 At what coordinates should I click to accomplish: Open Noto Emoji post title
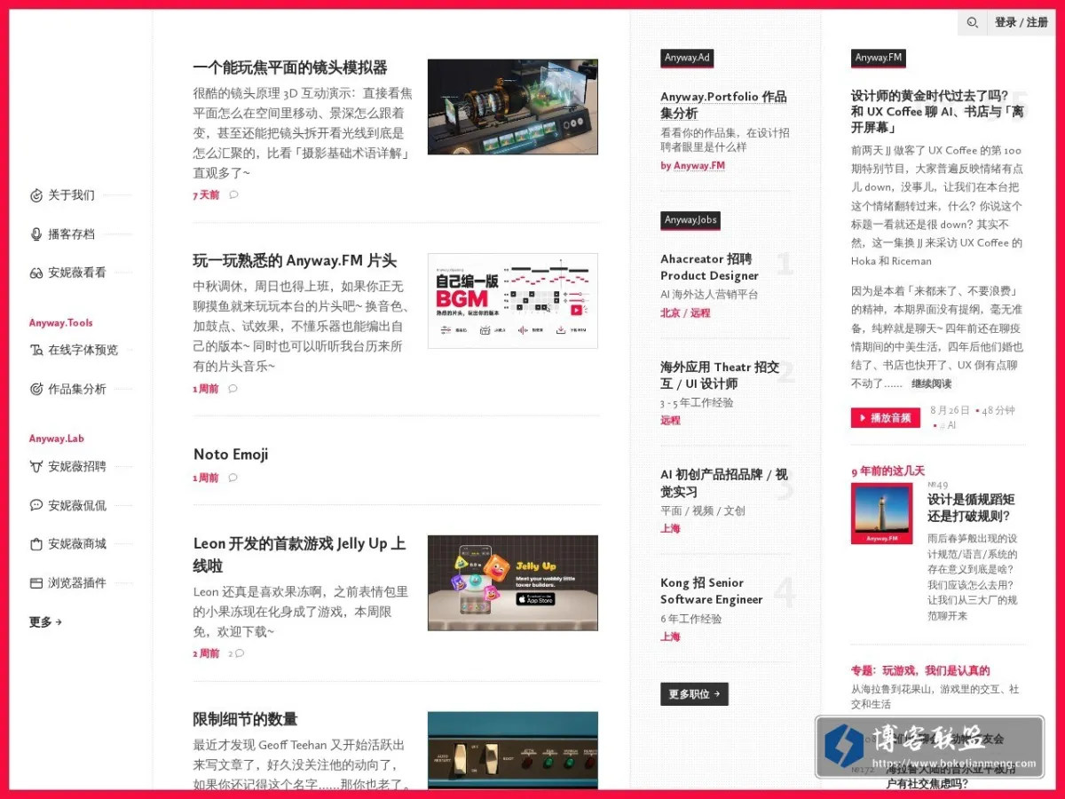[231, 455]
